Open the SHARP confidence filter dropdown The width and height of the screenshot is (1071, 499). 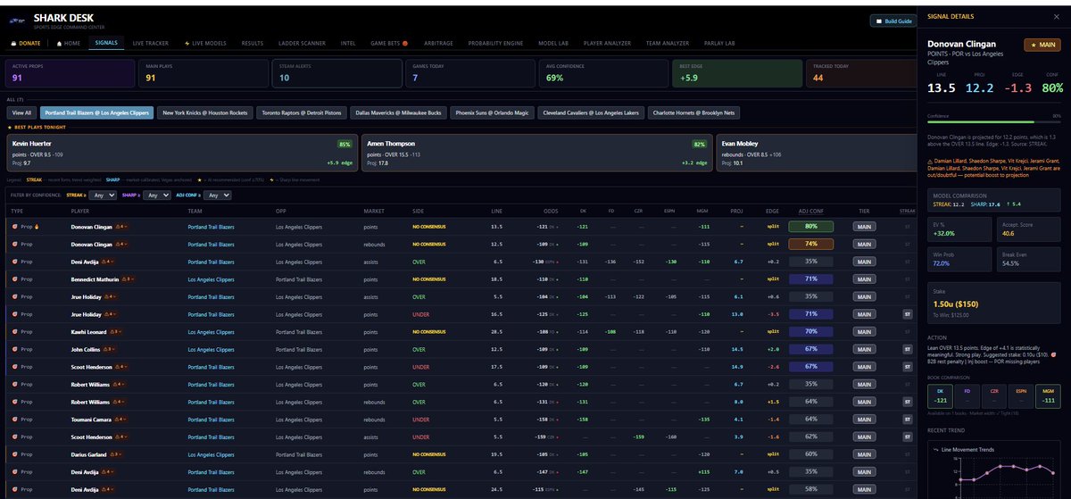(158, 195)
